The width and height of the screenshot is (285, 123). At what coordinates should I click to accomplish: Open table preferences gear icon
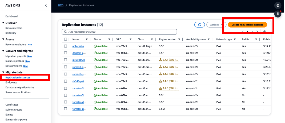[x=265, y=32]
